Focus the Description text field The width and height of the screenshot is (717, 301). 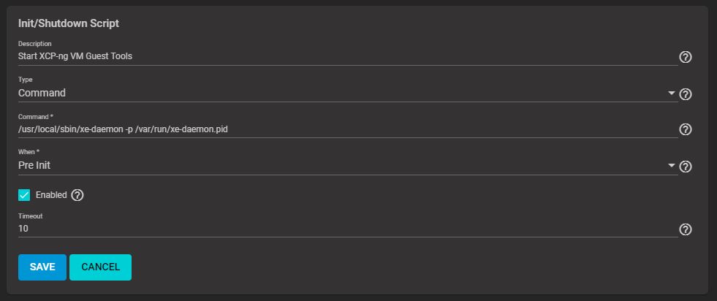click(x=347, y=57)
